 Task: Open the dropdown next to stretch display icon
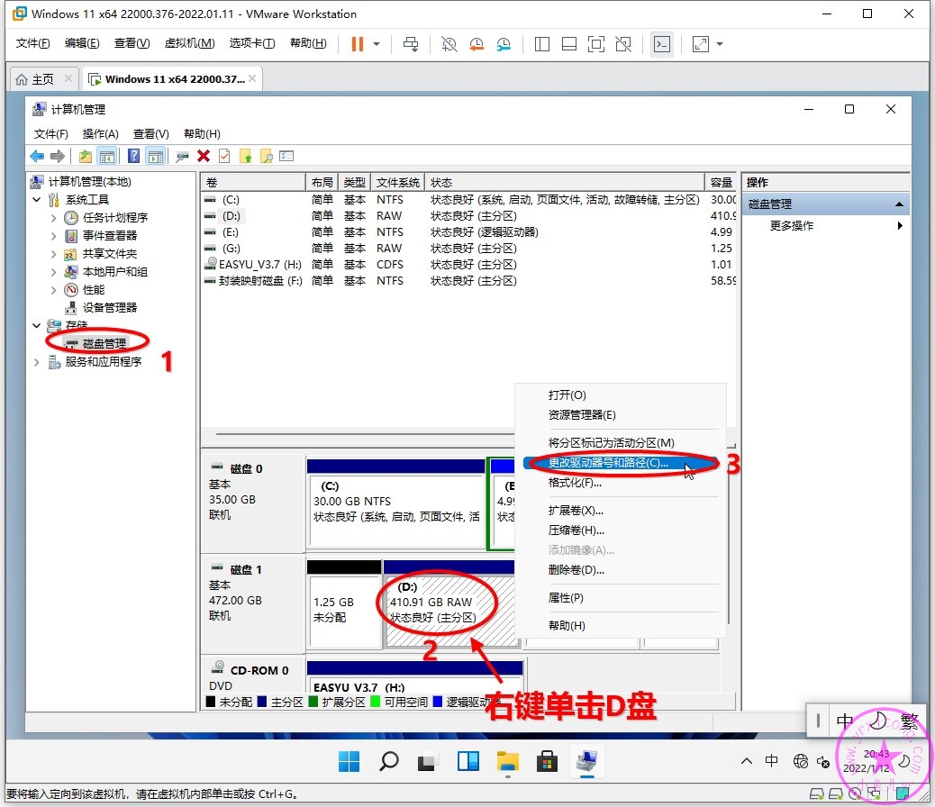[720, 44]
